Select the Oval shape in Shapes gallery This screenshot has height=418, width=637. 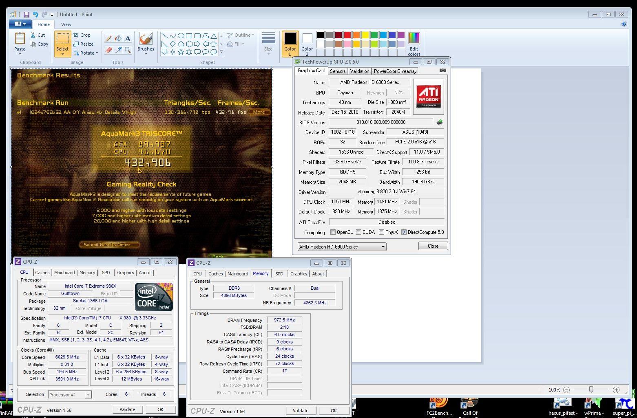(181, 36)
